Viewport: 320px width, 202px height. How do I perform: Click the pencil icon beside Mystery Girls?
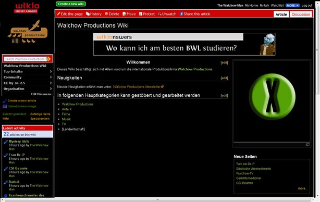tap(6, 142)
